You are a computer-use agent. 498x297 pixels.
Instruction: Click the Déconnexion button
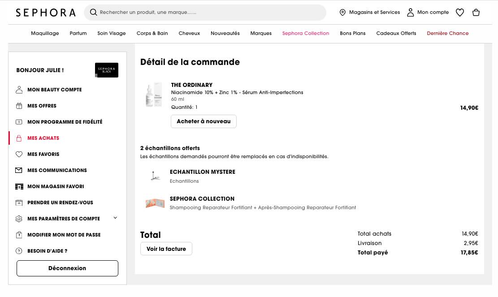tap(67, 268)
